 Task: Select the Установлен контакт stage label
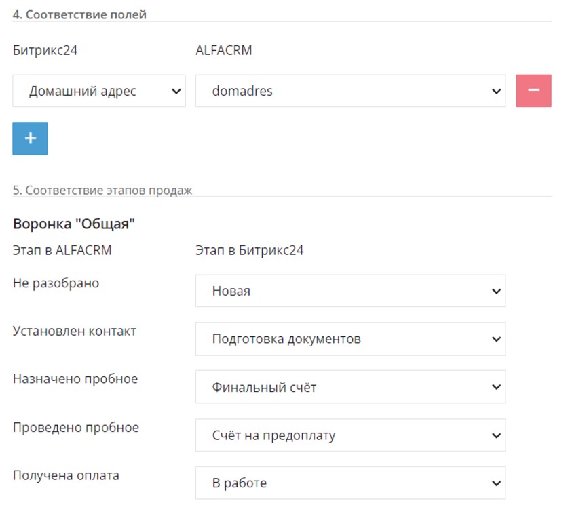(x=75, y=331)
